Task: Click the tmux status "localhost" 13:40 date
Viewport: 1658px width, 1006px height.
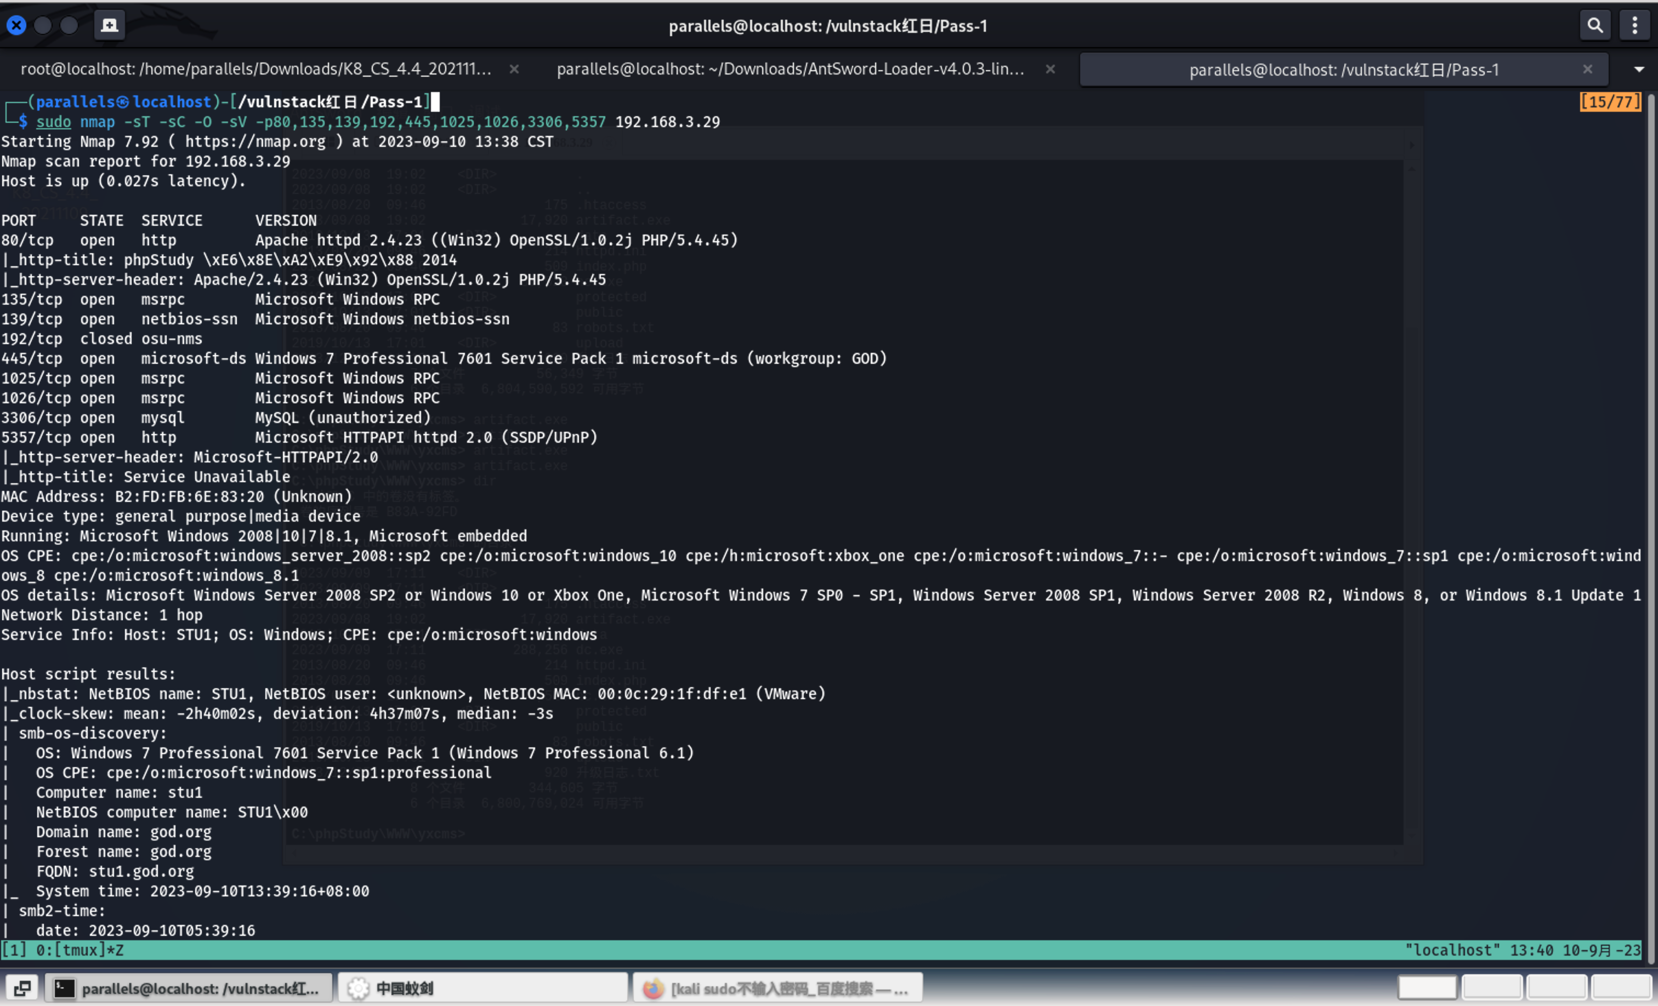Action: pos(1523,950)
